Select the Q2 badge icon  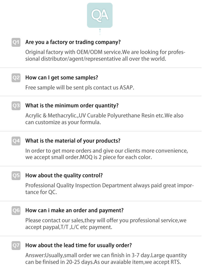16,78
